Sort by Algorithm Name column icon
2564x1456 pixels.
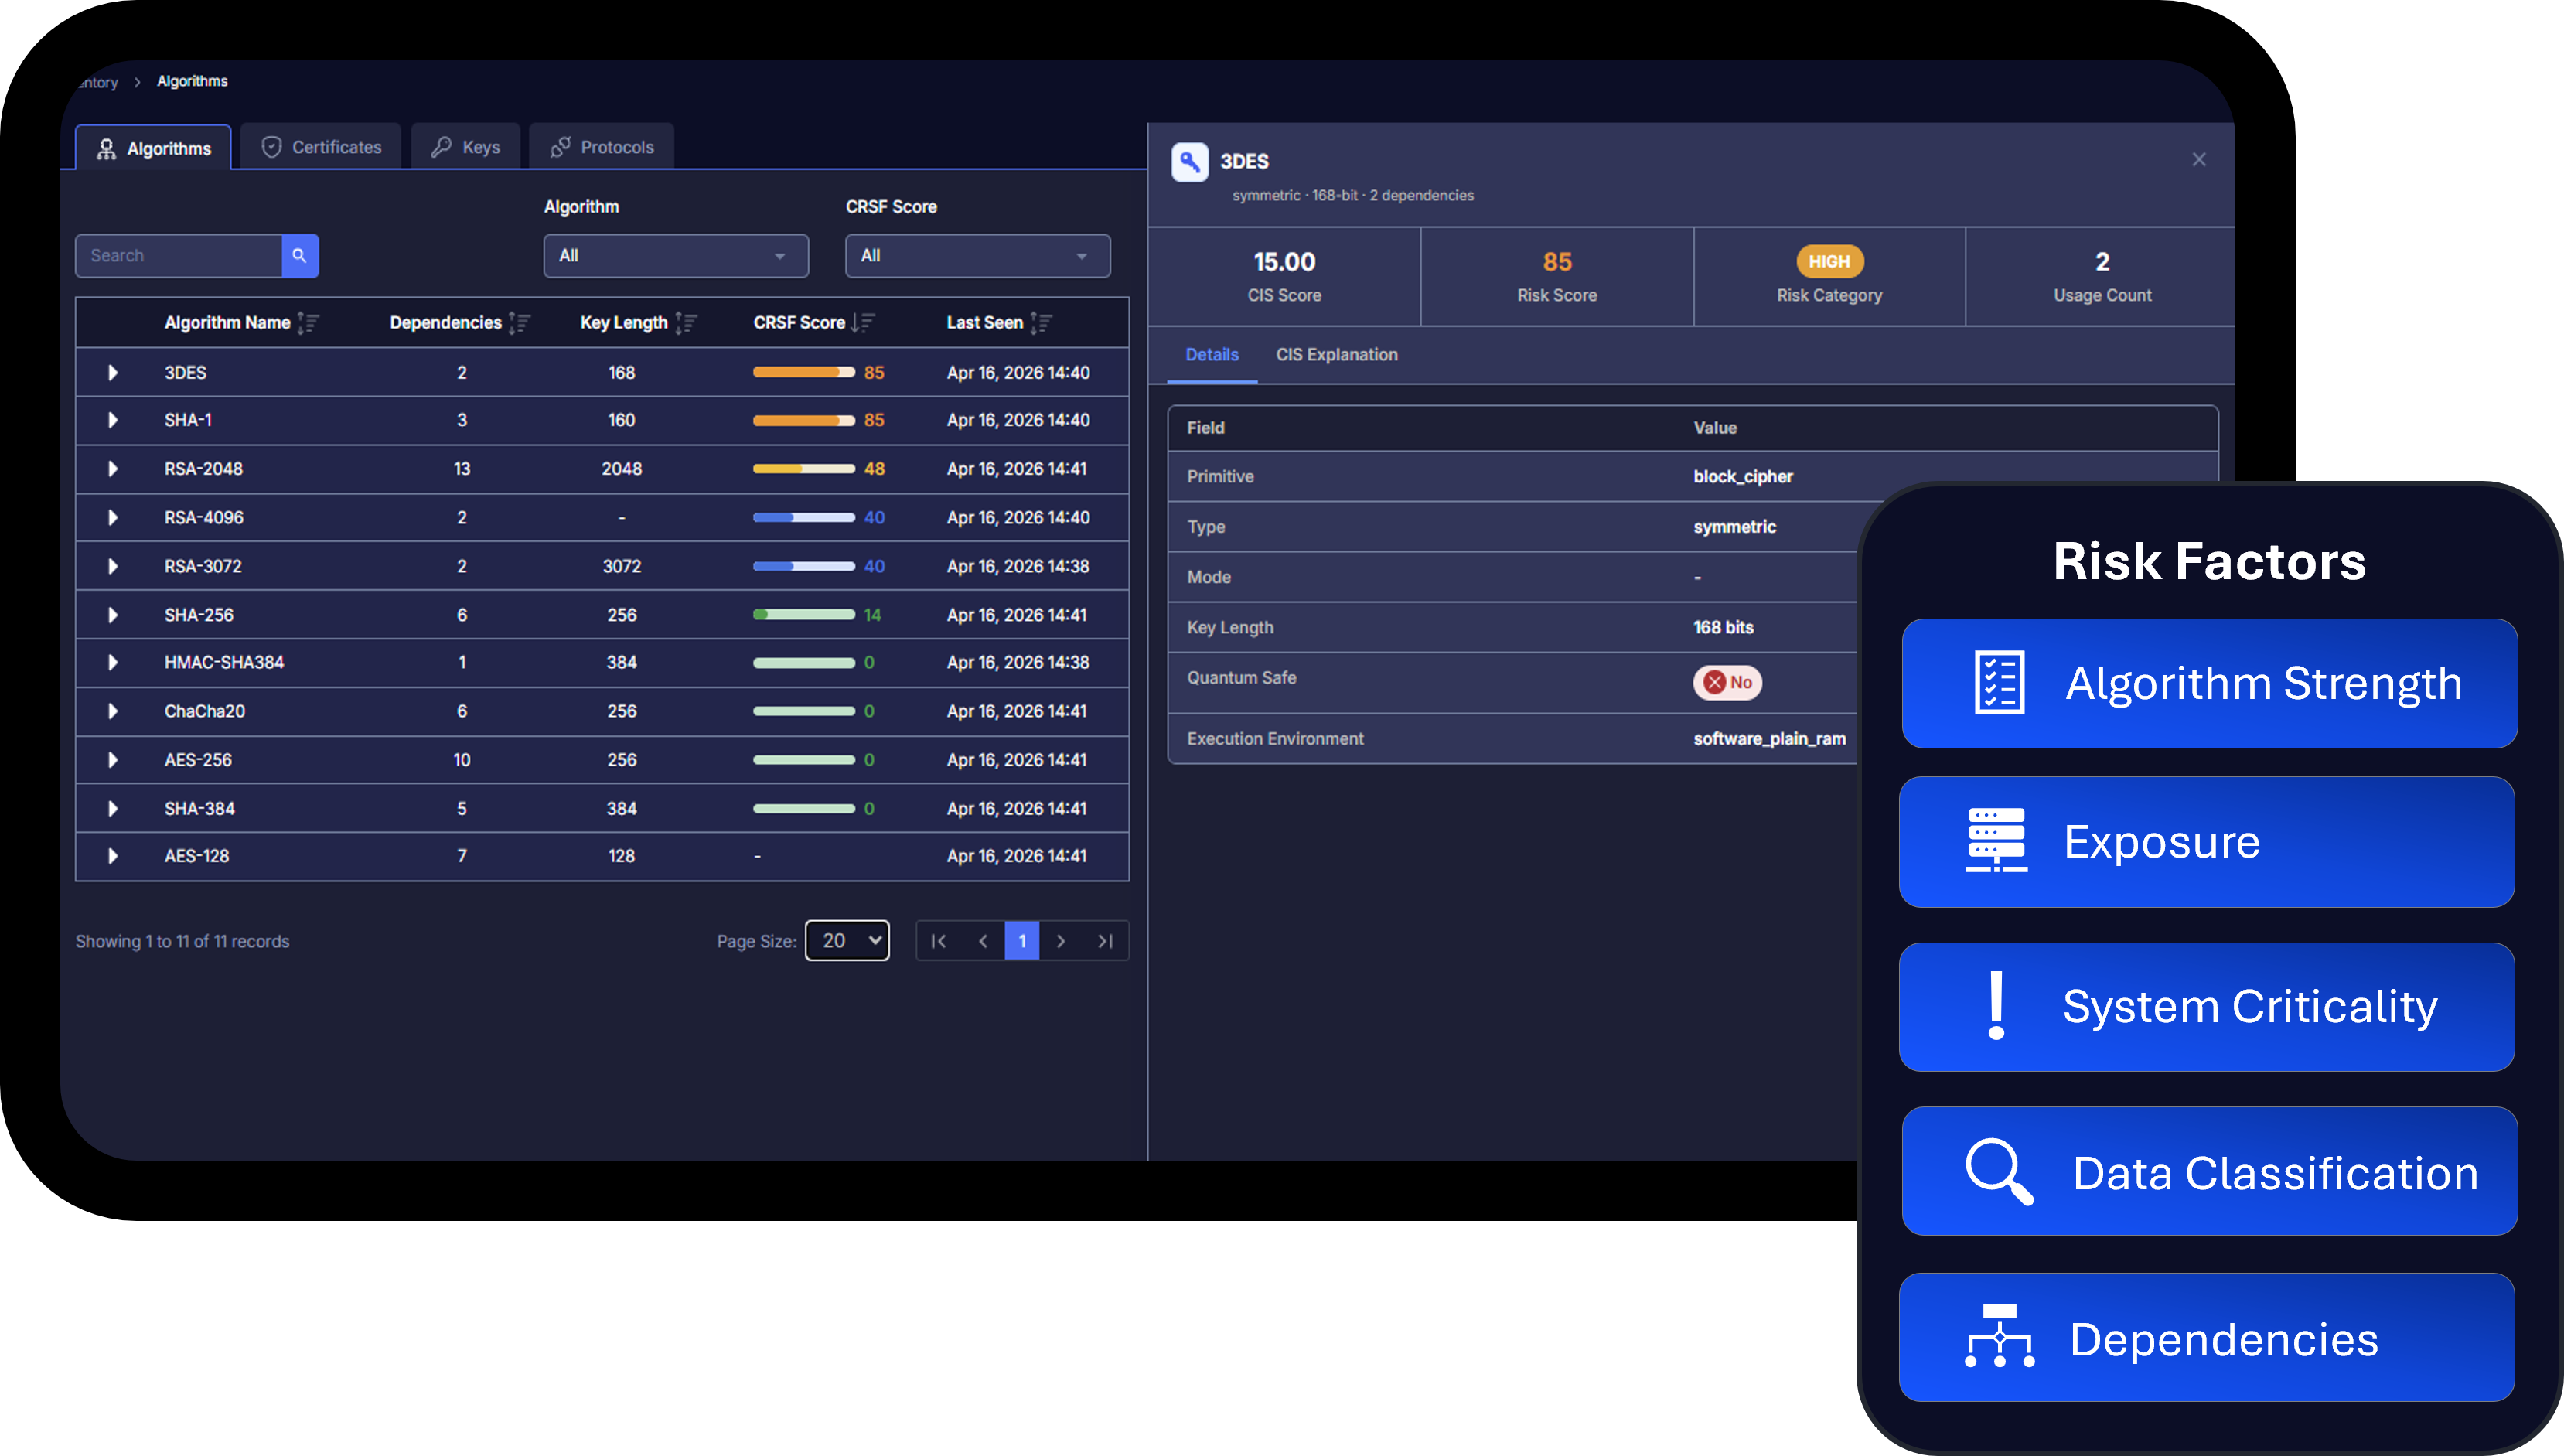(x=308, y=322)
